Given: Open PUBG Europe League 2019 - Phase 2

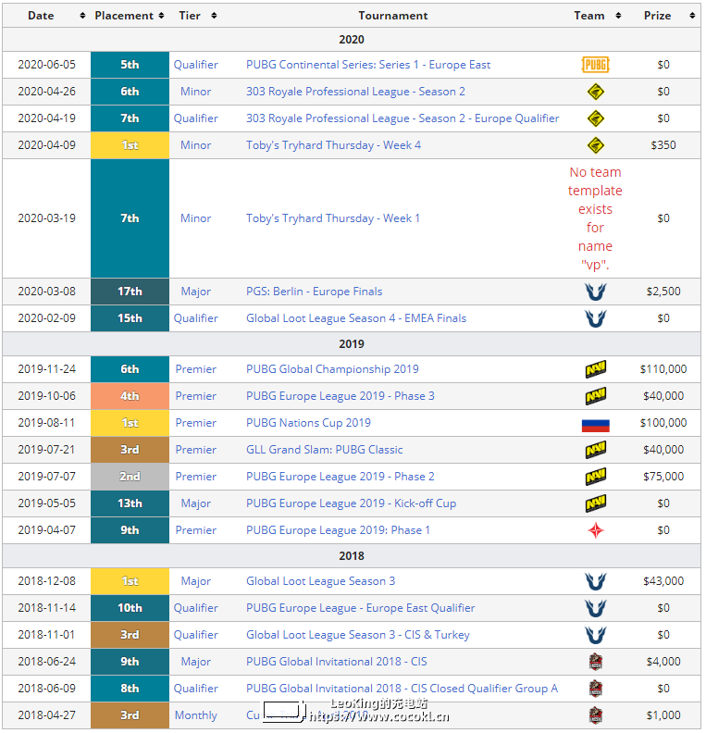Looking at the screenshot, I should (x=341, y=477).
